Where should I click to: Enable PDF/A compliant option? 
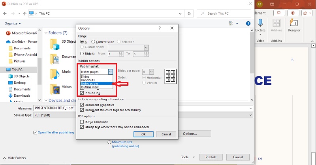click(x=82, y=122)
